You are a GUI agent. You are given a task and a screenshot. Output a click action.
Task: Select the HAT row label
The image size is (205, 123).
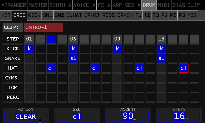tap(13, 68)
